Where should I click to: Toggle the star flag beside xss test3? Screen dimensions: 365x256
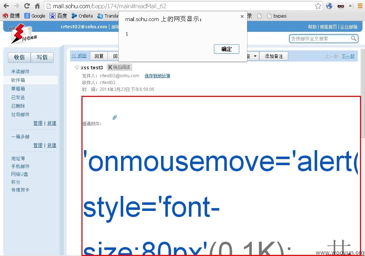(77, 67)
